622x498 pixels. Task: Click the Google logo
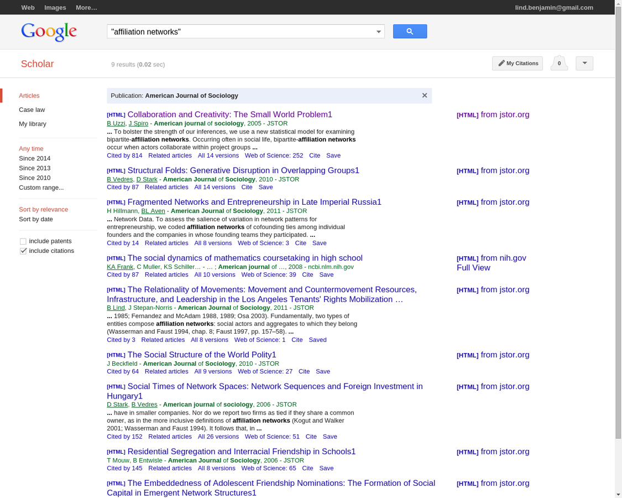[49, 32]
